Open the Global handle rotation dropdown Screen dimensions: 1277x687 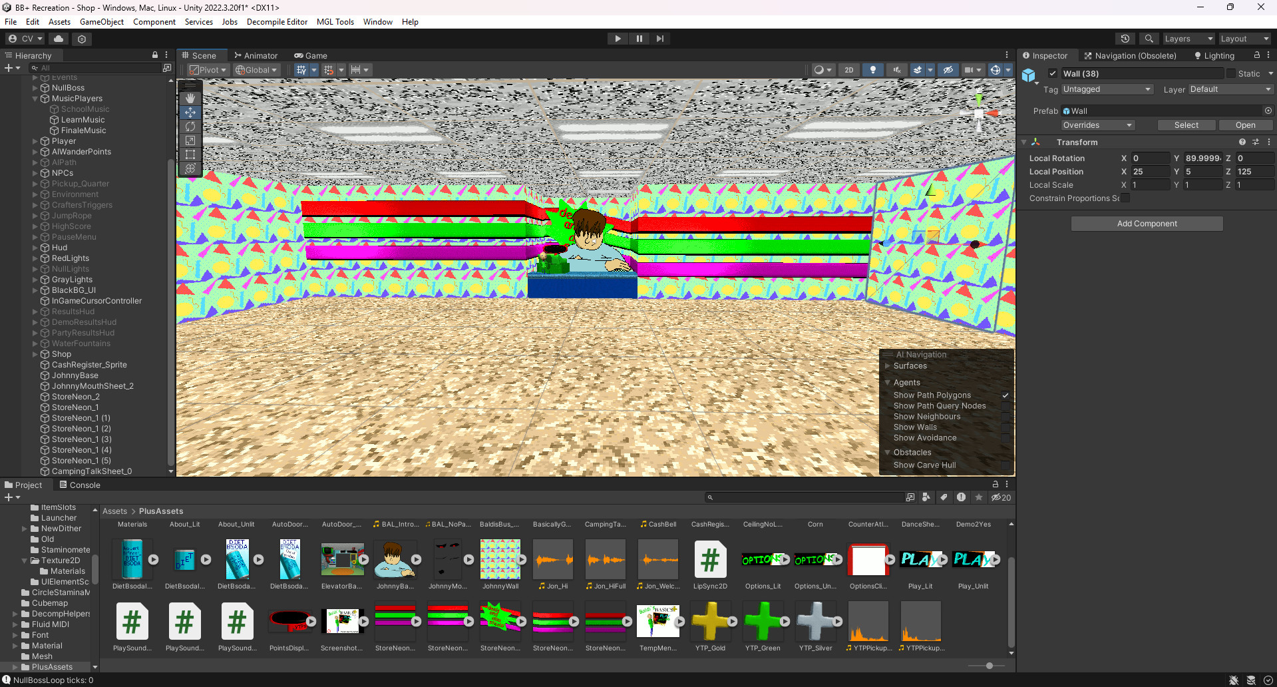point(256,70)
